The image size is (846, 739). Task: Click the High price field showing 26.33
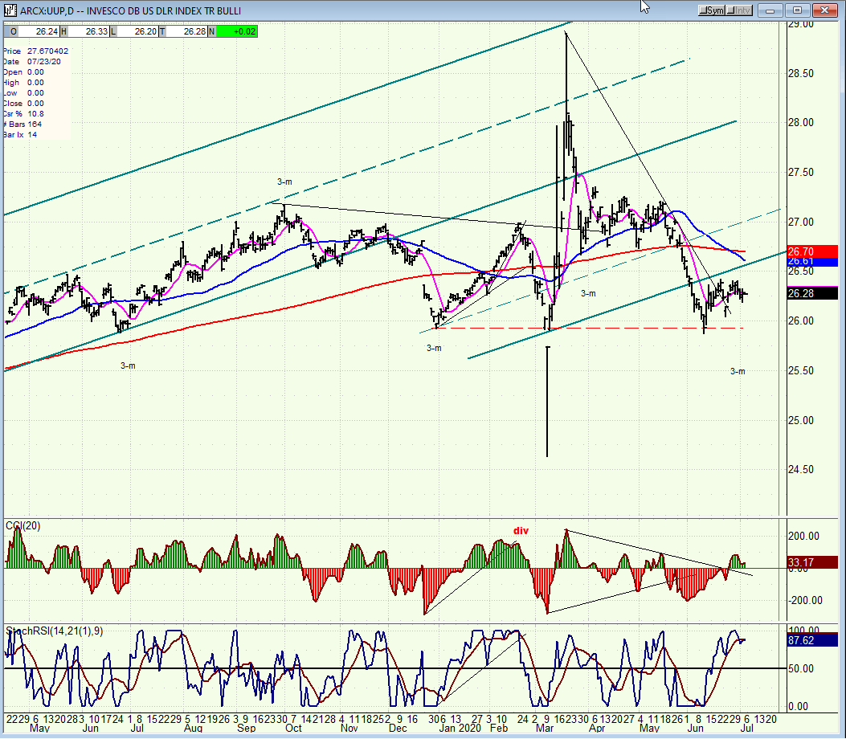84,31
